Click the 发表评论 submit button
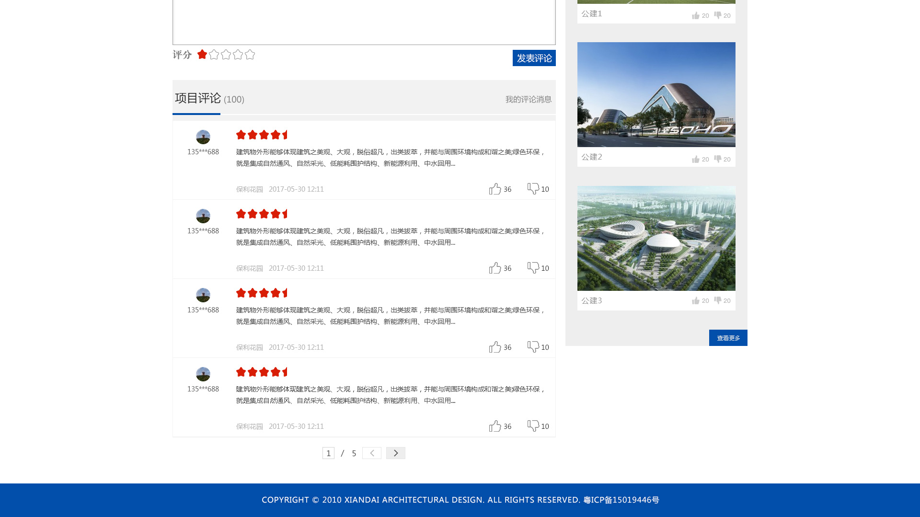Viewport: 920px width, 517px height. 534,58
